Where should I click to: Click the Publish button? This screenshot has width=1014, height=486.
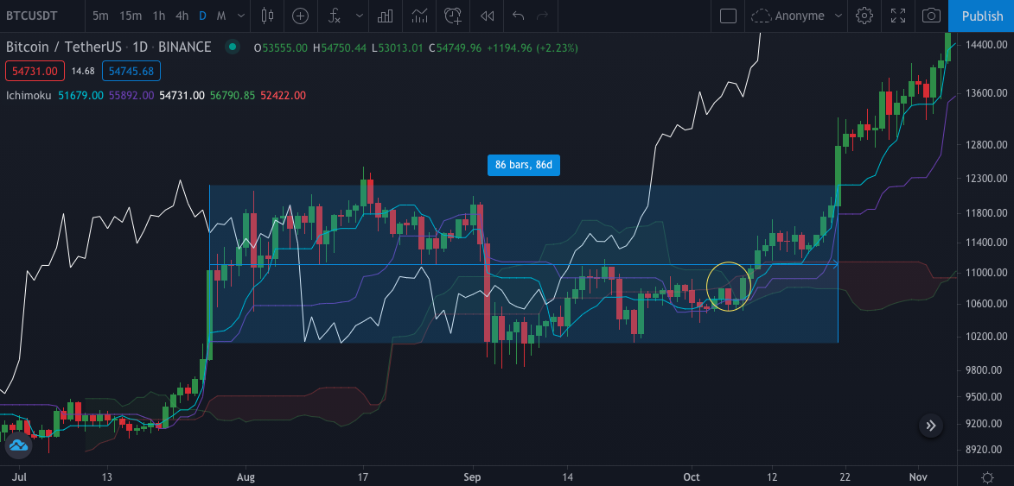[x=982, y=16]
